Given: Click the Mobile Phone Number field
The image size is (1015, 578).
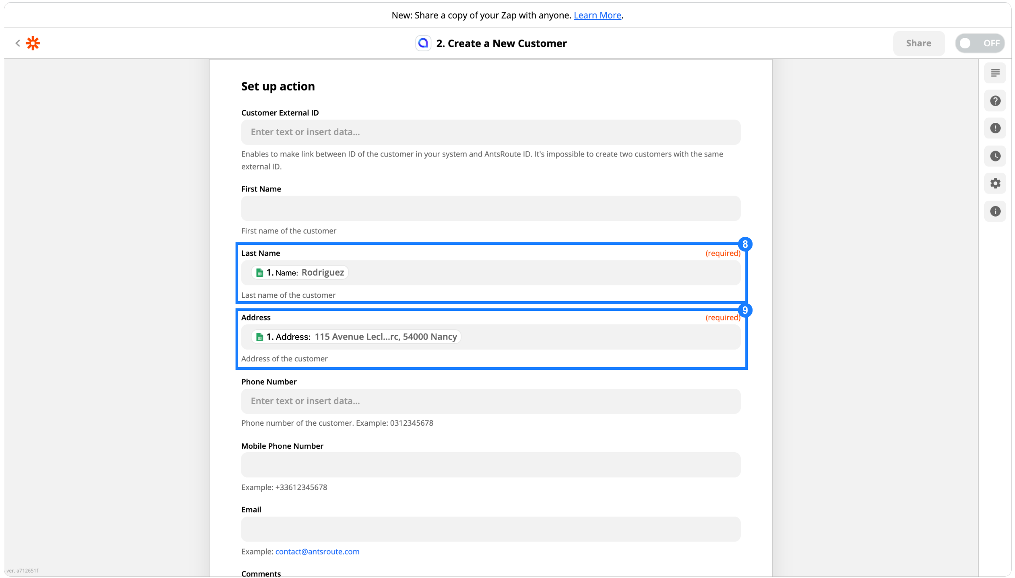Looking at the screenshot, I should [x=490, y=465].
